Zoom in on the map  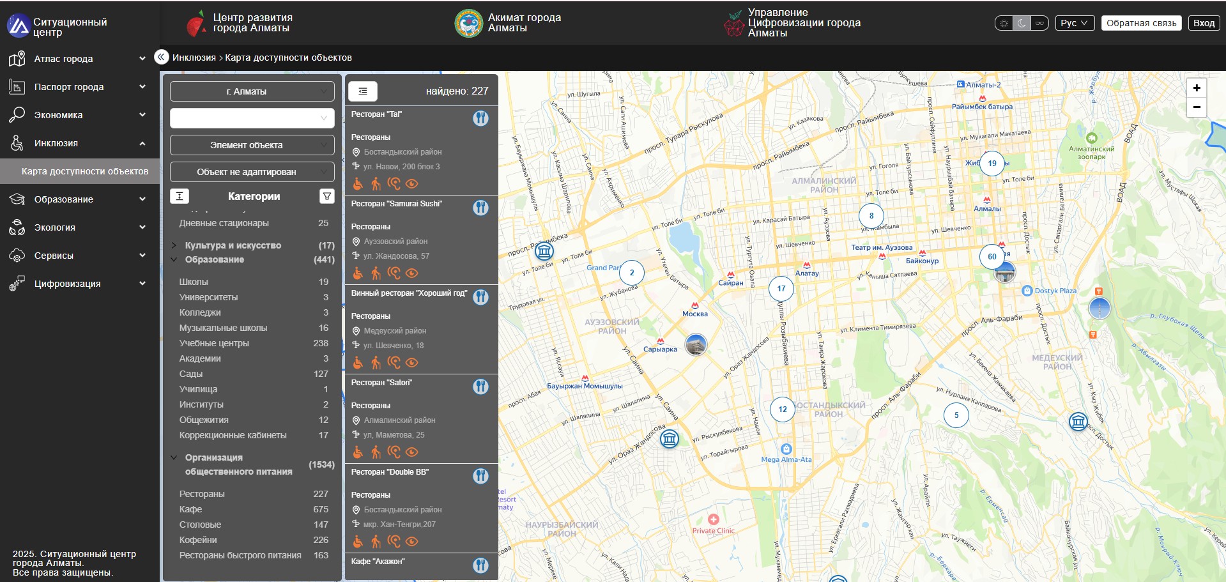click(1196, 88)
